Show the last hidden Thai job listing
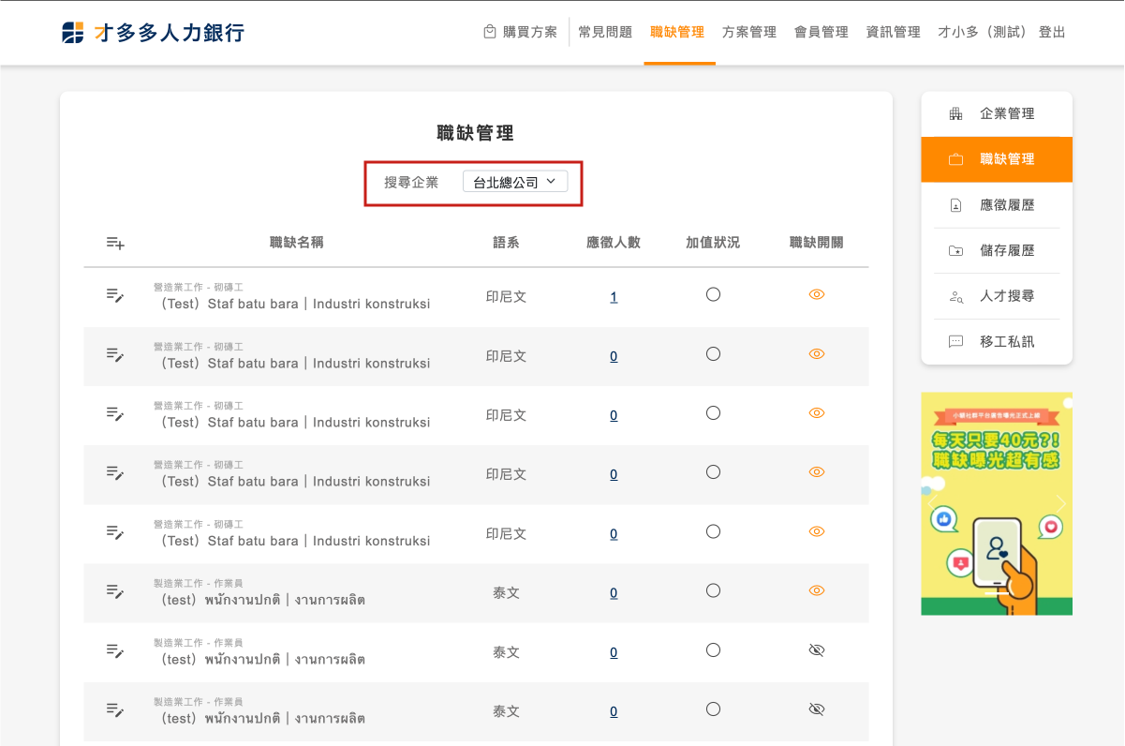The height and width of the screenshot is (746, 1125). [816, 709]
